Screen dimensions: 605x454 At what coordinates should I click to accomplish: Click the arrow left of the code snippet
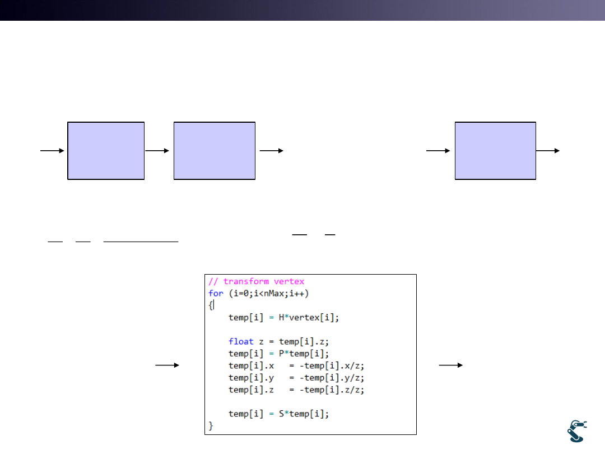167,365
